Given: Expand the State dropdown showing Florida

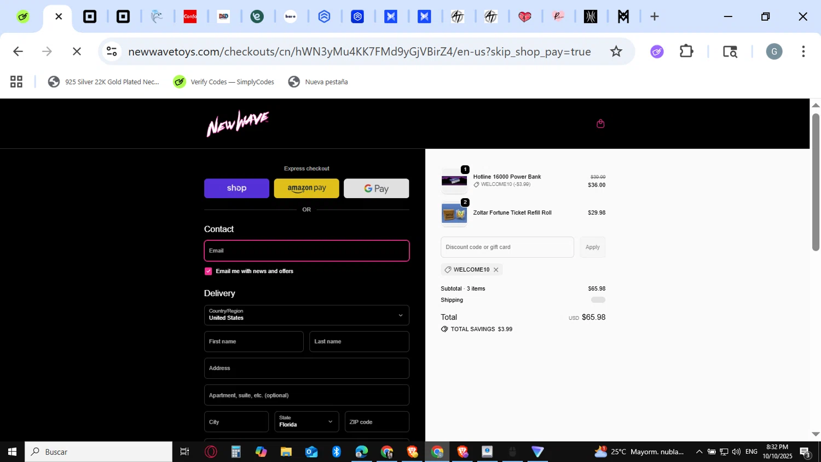Looking at the screenshot, I should pos(307,422).
